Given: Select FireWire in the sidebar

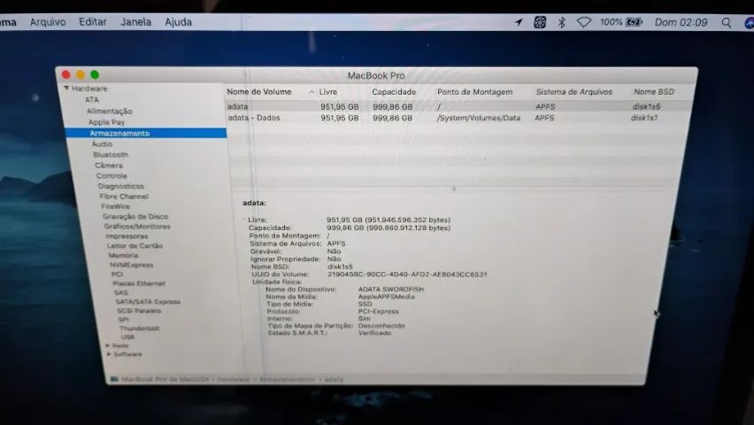Looking at the screenshot, I should 115,206.
